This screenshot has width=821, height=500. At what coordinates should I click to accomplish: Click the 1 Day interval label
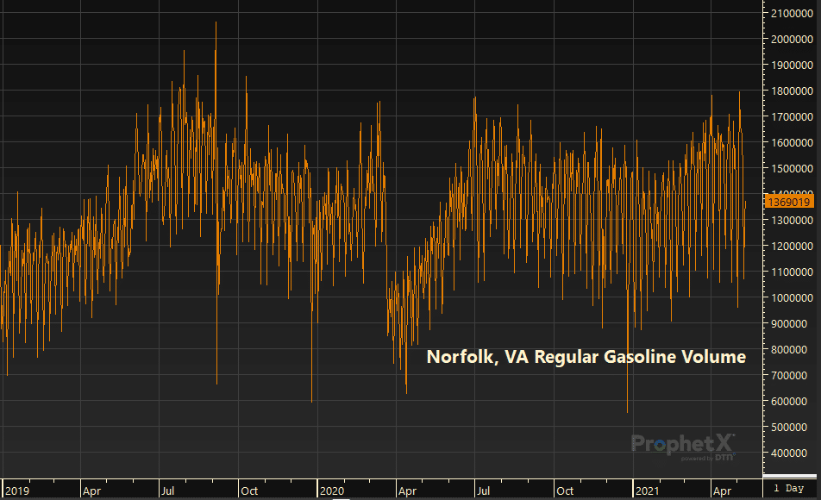788,488
